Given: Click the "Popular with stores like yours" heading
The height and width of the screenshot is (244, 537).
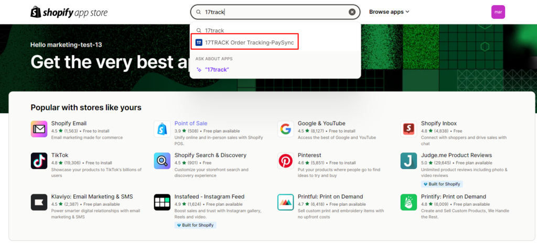Looking at the screenshot, I should point(86,107).
